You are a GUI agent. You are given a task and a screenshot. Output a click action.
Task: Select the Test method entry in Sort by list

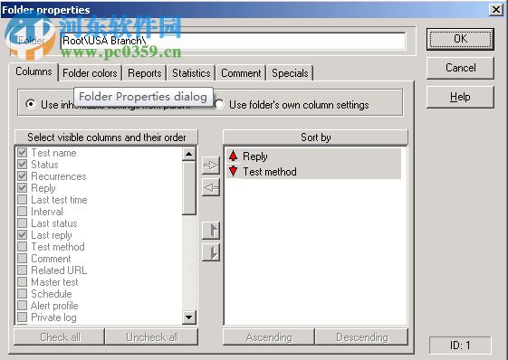(x=313, y=171)
